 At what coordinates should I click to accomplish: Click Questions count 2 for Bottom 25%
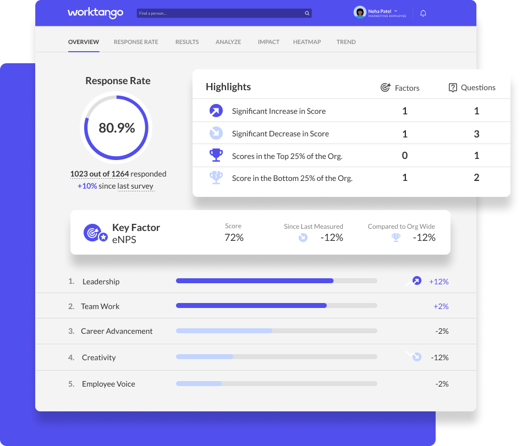[x=477, y=178]
